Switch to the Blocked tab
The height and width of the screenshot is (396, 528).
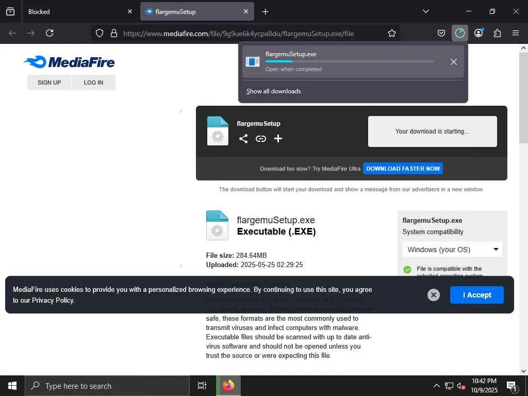click(78, 11)
